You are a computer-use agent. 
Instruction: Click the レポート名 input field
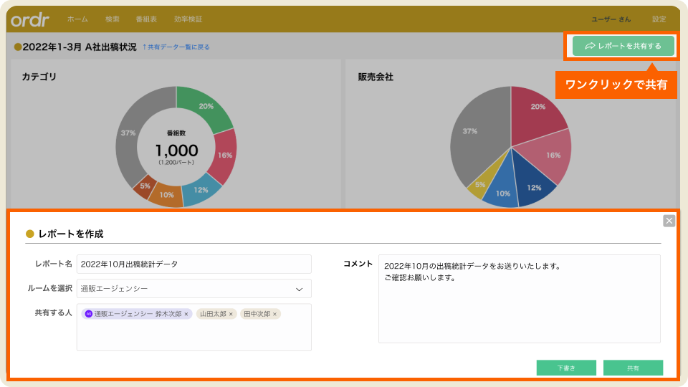pyautogui.click(x=193, y=264)
